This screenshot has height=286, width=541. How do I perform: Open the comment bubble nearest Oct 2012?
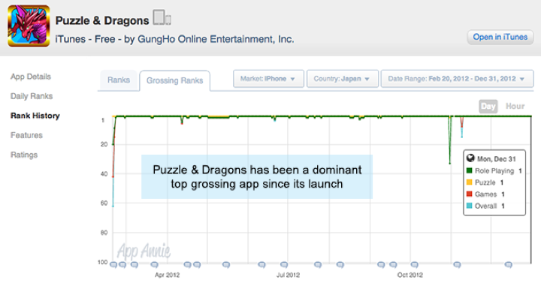[414, 265]
